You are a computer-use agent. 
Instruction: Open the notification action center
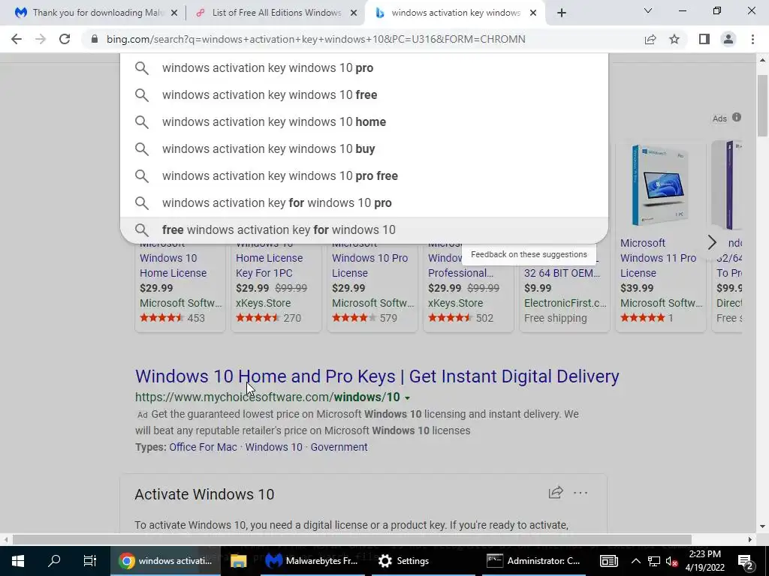pos(745,561)
